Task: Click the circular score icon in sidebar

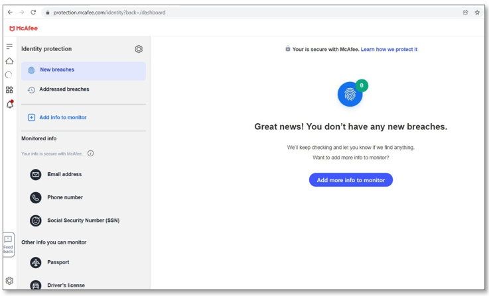Action: coord(9,75)
